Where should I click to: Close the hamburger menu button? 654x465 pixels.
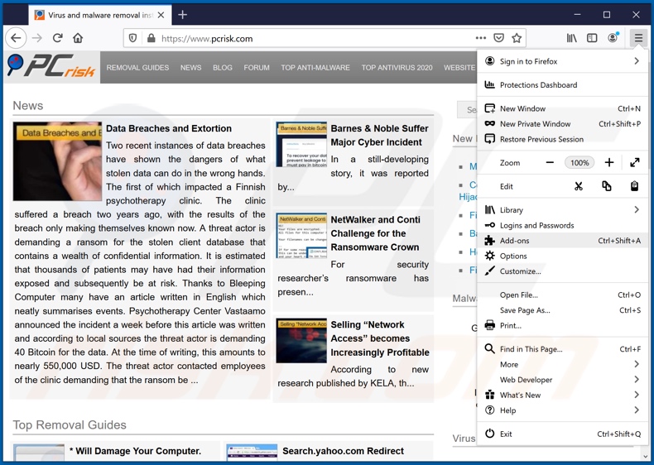point(638,38)
